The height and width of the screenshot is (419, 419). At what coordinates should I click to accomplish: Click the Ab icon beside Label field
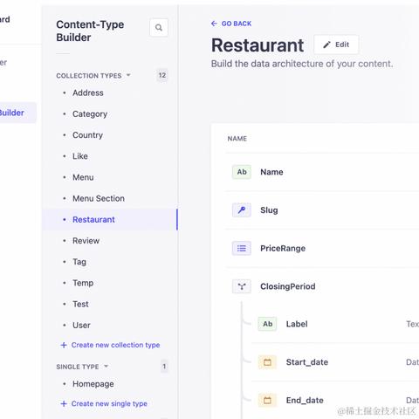[x=267, y=324]
